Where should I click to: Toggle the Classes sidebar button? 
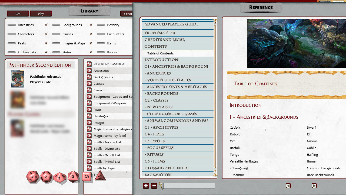click(56, 34)
